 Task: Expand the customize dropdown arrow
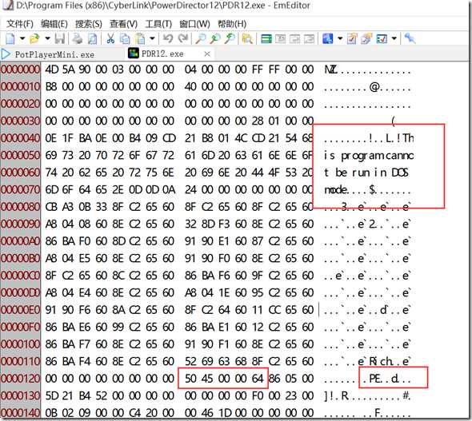tap(394, 38)
